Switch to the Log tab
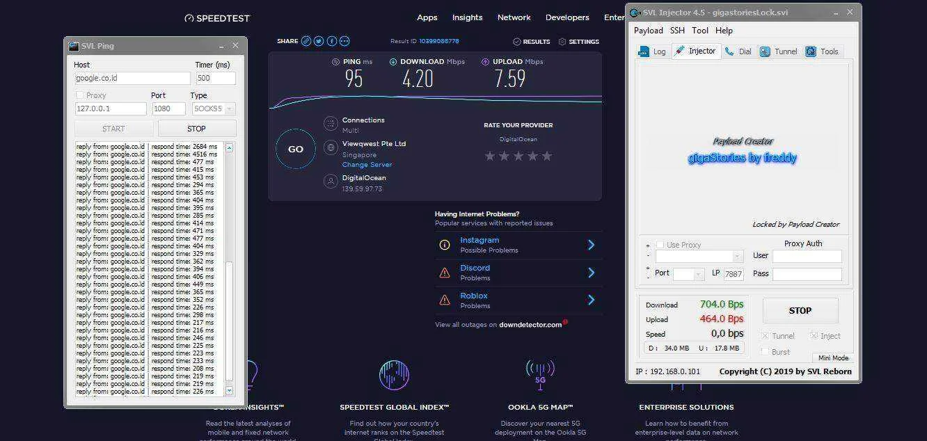The height and width of the screenshot is (441, 927). [653, 51]
